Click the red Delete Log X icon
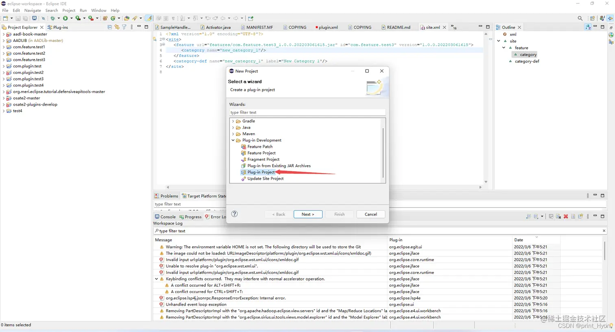 click(566, 216)
